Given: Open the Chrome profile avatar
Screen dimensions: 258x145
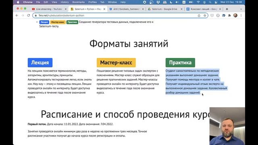Looking at the screenshot, I should coord(235,15).
